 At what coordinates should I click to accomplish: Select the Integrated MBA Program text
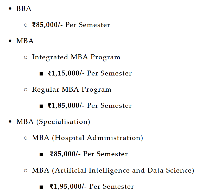click(76, 57)
